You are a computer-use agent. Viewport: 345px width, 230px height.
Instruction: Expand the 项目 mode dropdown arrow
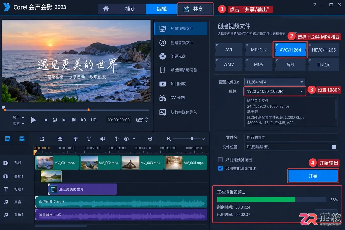[23, 118]
